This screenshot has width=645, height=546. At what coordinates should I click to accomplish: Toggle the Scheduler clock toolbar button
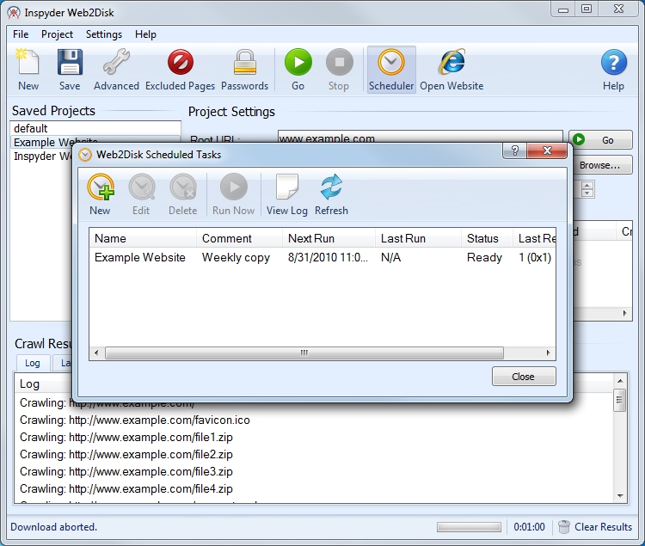click(x=391, y=69)
